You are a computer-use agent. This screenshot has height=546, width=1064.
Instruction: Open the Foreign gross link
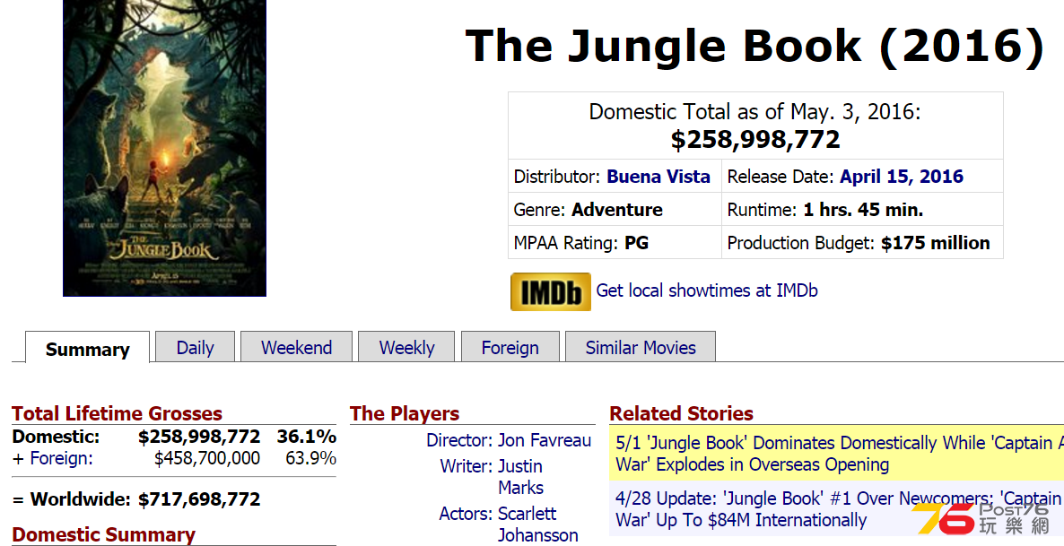[x=61, y=458]
